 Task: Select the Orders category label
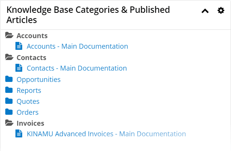click(28, 112)
